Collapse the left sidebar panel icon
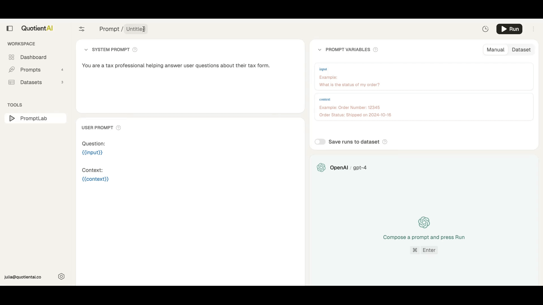 [x=10, y=29]
